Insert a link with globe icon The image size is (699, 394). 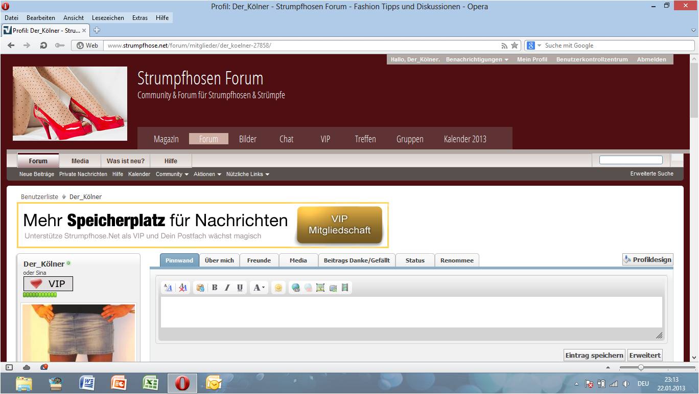point(295,288)
